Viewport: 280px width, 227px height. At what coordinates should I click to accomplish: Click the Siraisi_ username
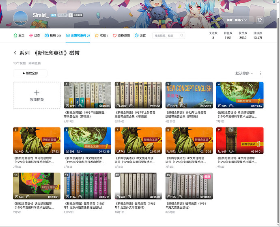tap(41, 15)
